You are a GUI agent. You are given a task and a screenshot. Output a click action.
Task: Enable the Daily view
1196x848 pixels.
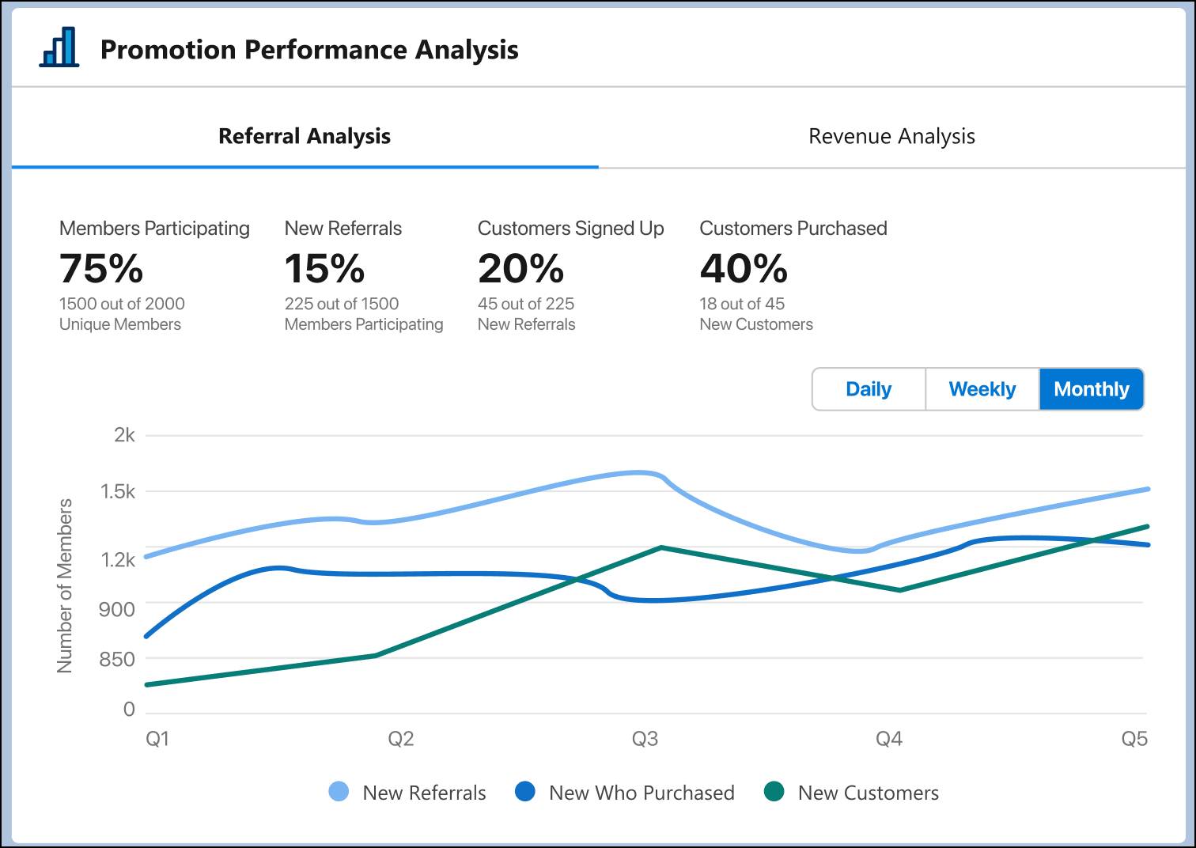[x=868, y=388]
